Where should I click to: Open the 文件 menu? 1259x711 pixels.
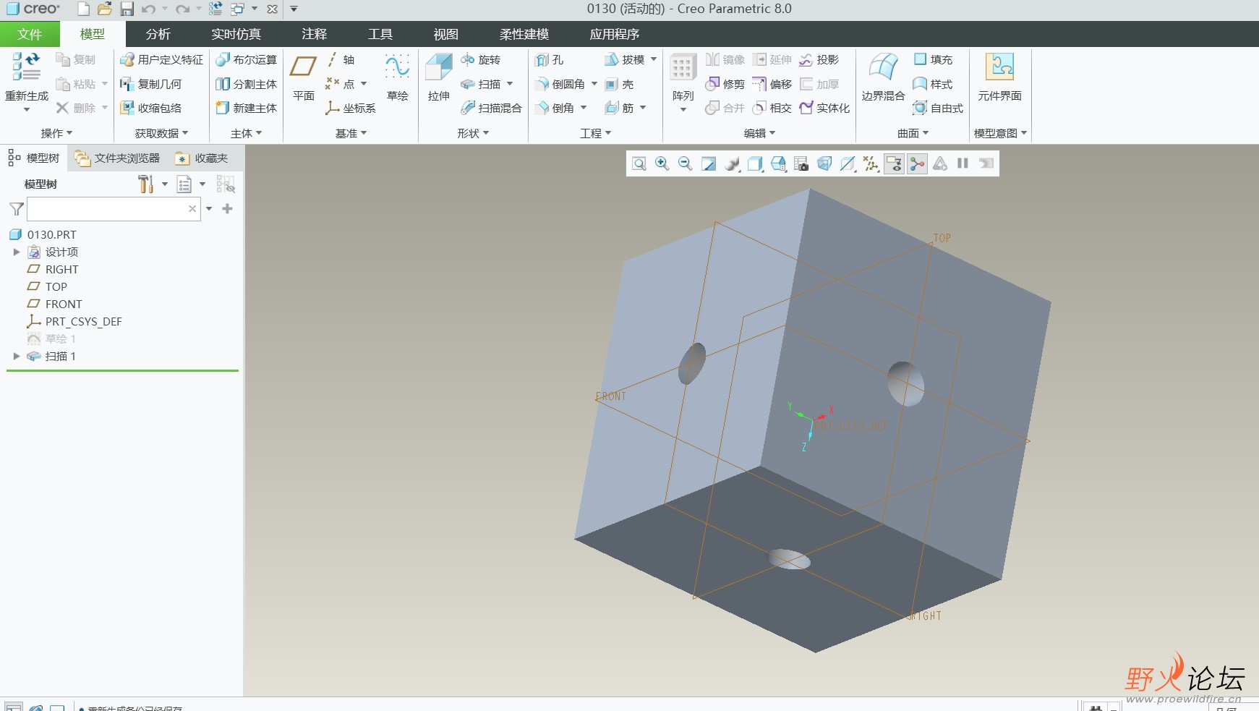click(30, 34)
